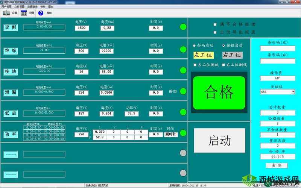The height and width of the screenshot is (188, 301).
Task: Click the 转向 field showing 顺时针
Action: pyautogui.click(x=171, y=135)
